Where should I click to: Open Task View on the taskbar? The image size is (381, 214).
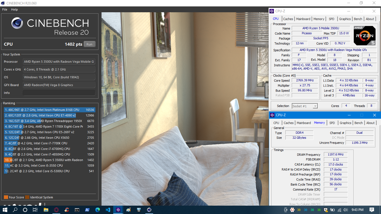pos(35,210)
